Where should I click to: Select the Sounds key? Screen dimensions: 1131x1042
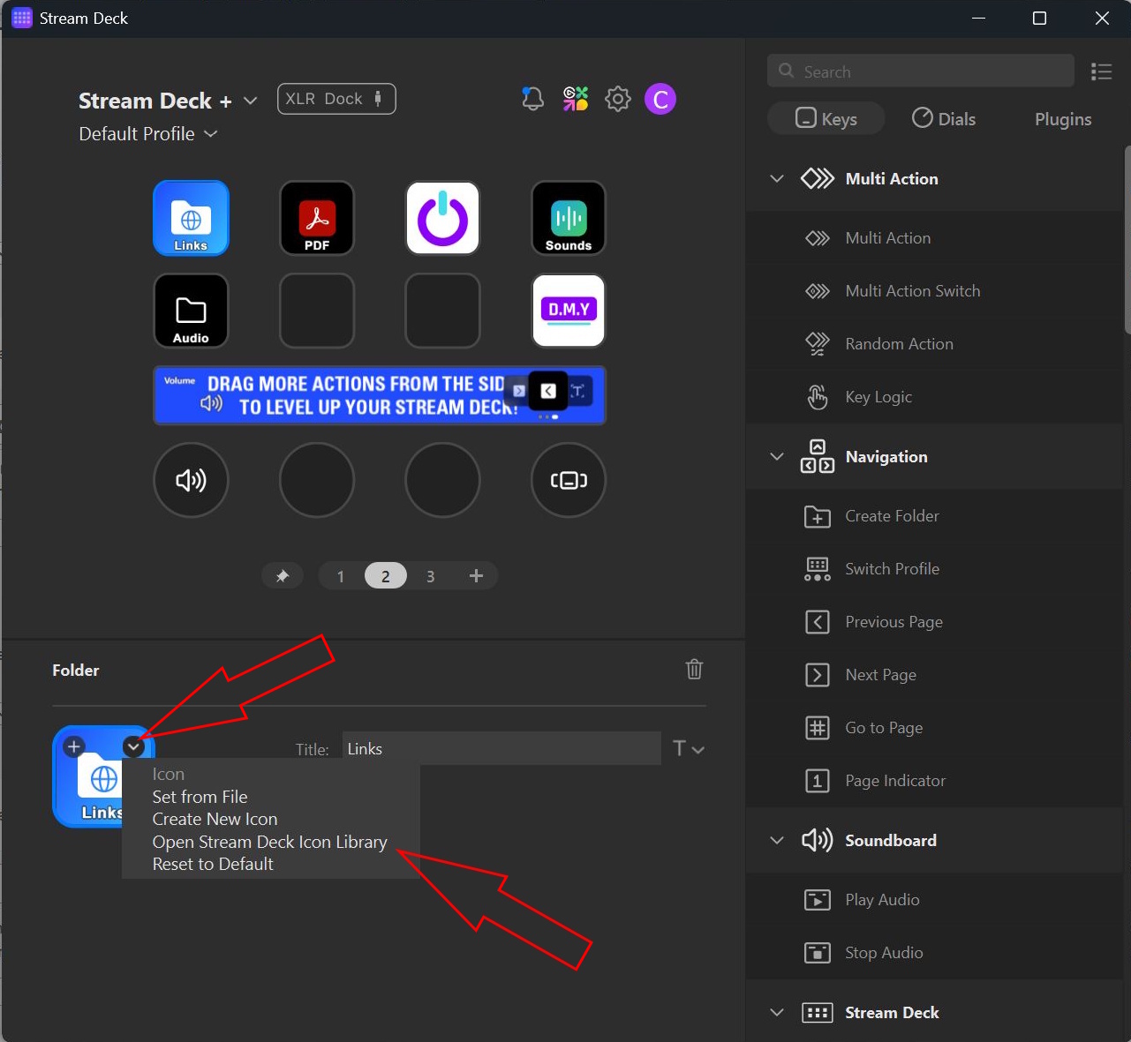569,218
